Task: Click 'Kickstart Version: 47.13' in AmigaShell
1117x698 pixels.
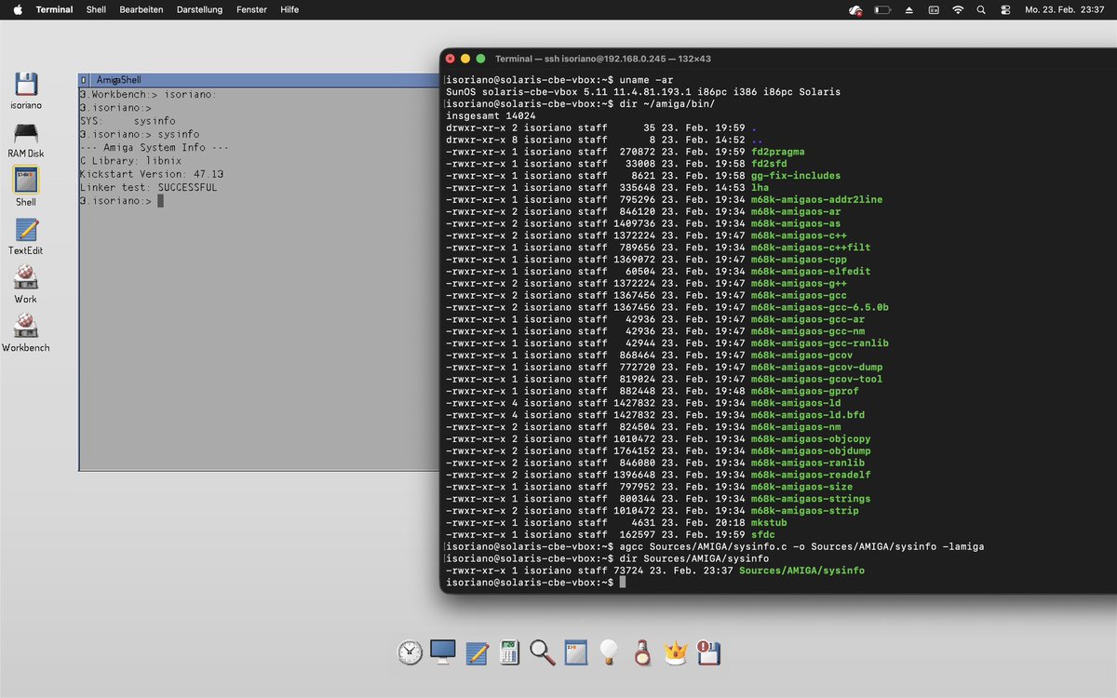Action: (x=152, y=174)
